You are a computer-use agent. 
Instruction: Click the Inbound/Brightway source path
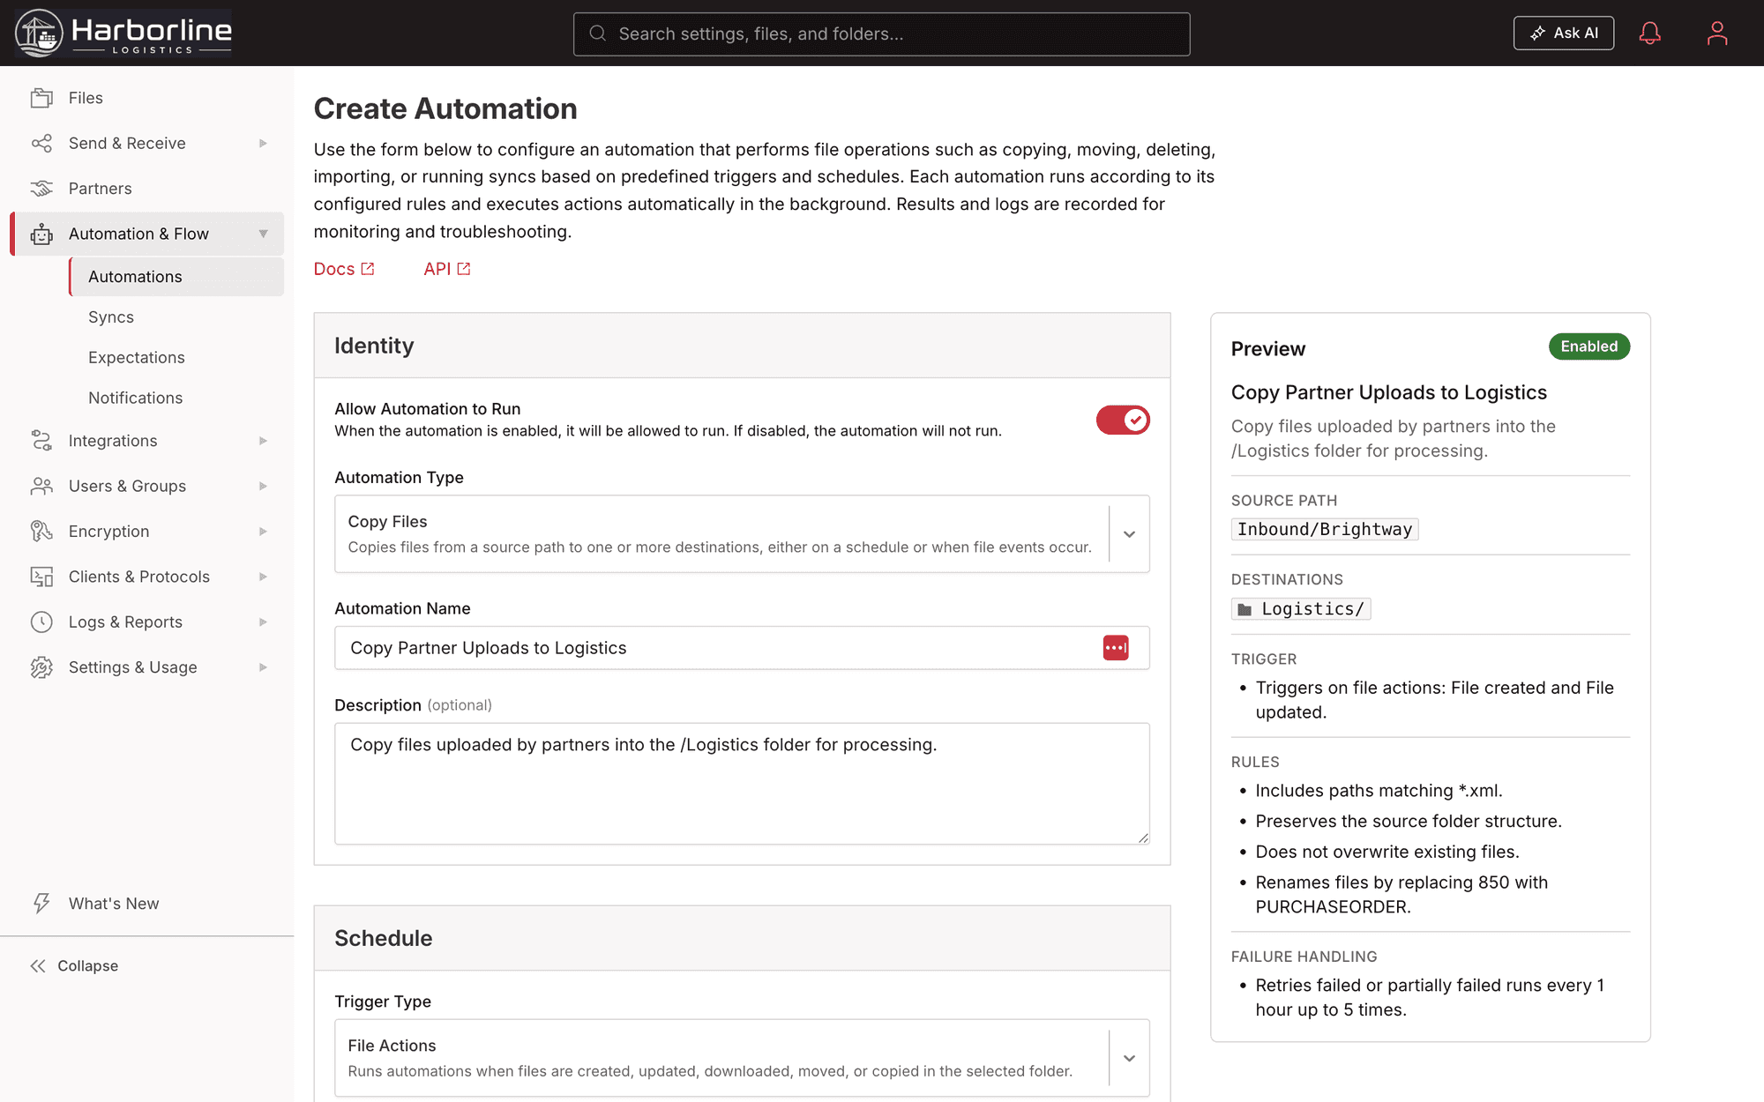pos(1325,530)
